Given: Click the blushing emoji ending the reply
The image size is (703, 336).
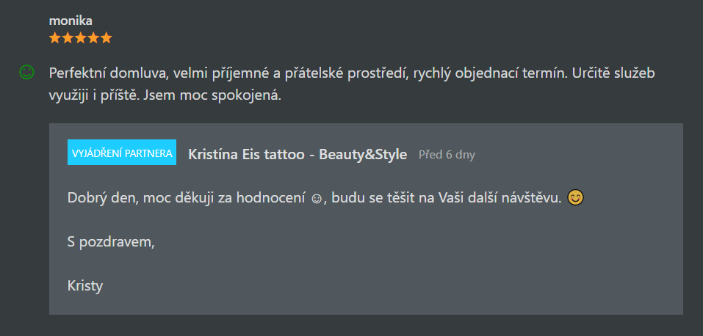Looking at the screenshot, I should 576,197.
